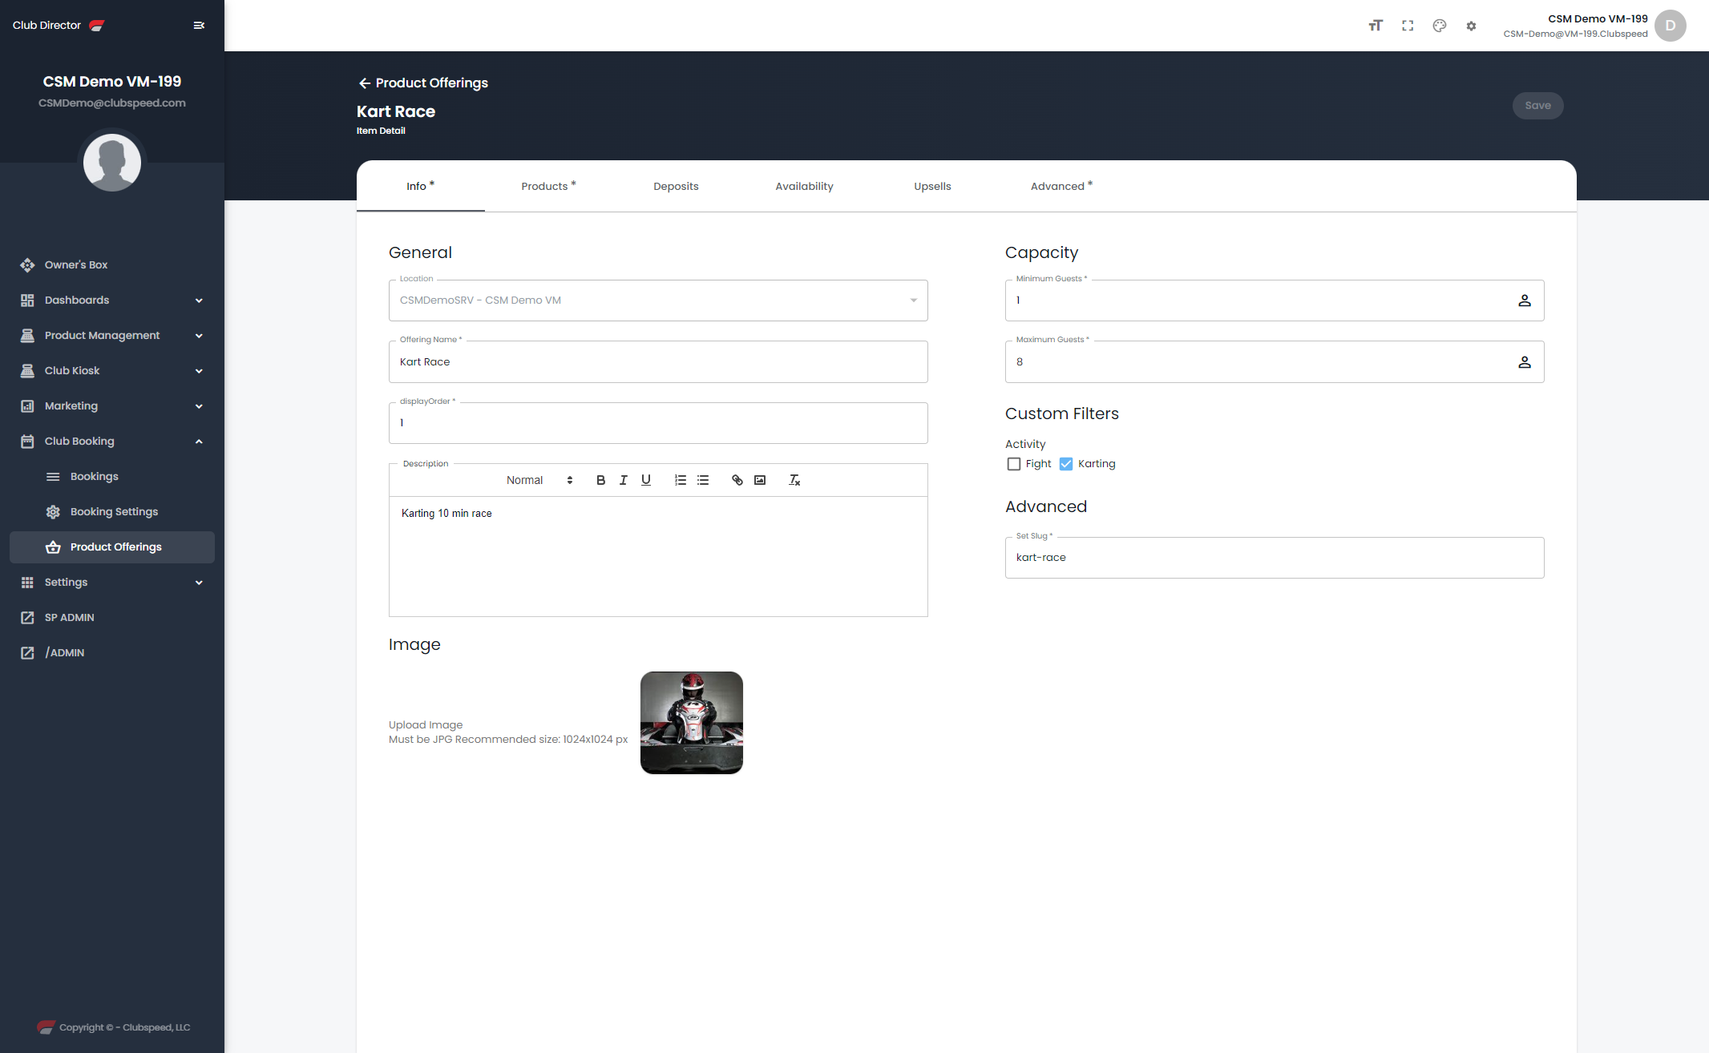Open the user avatar D menu

point(1671,26)
